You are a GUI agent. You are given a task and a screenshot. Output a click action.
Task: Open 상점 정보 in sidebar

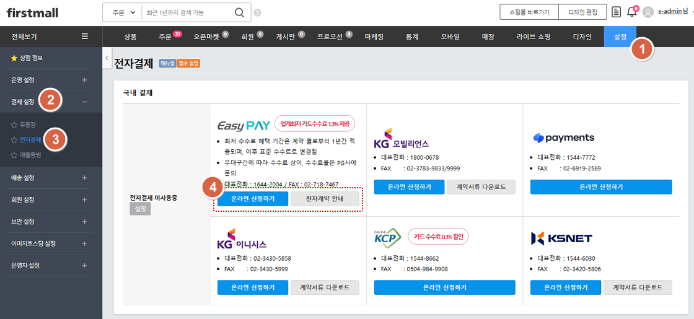(x=32, y=58)
